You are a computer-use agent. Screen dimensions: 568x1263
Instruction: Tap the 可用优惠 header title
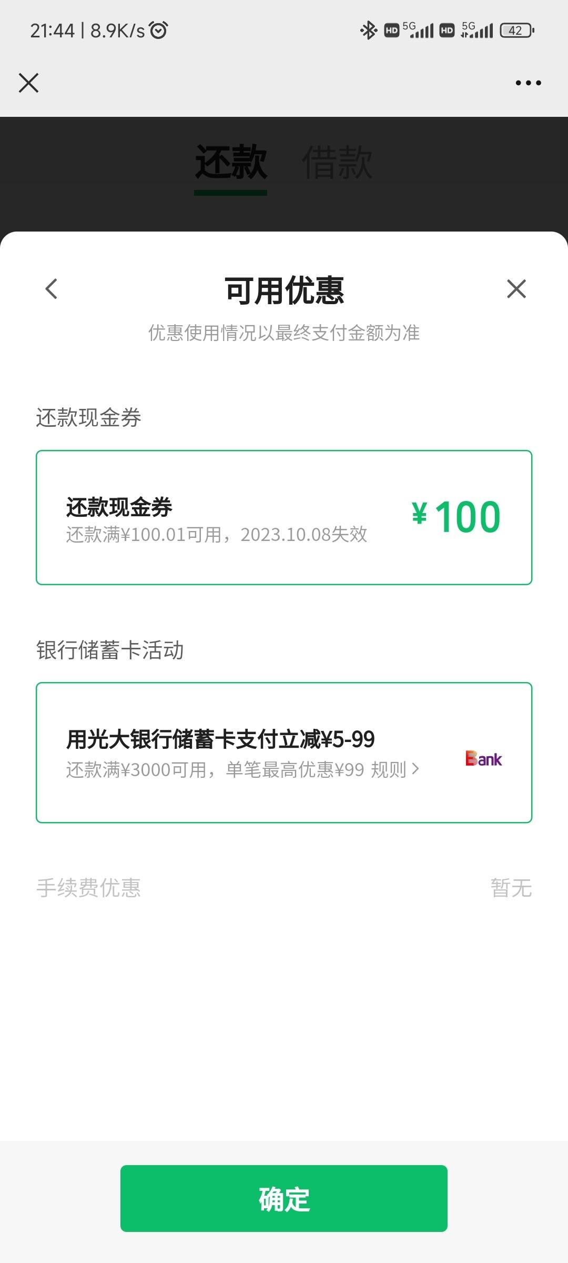284,290
